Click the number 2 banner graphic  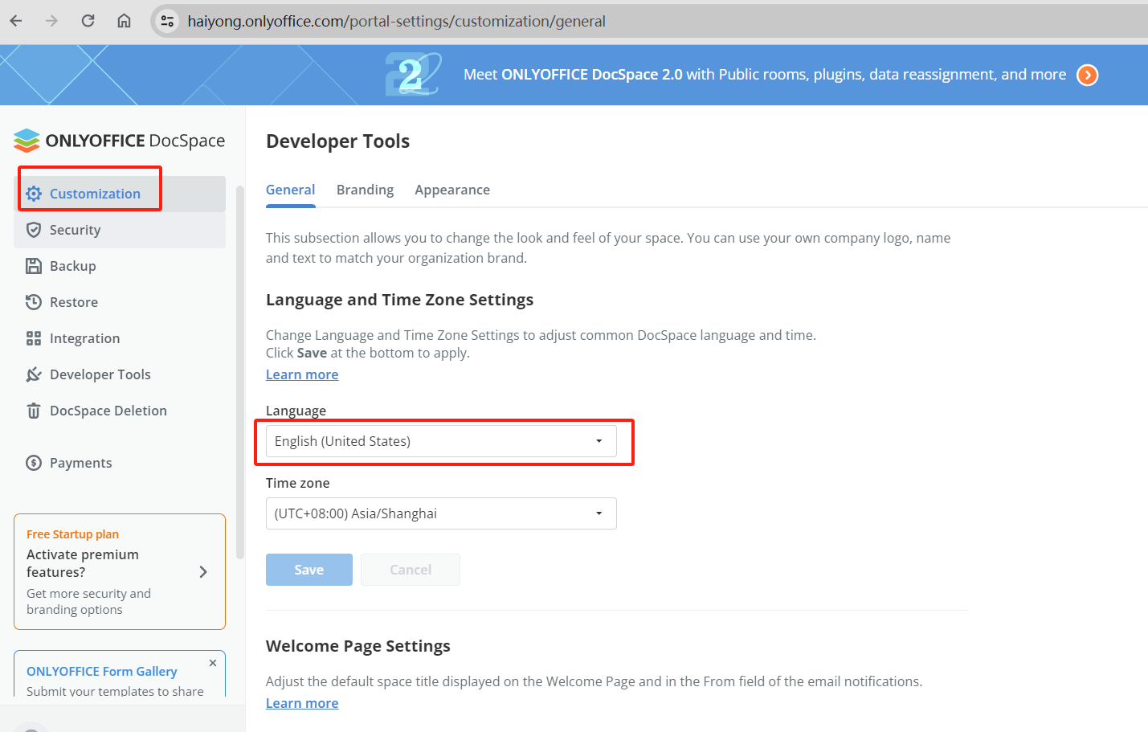(413, 75)
